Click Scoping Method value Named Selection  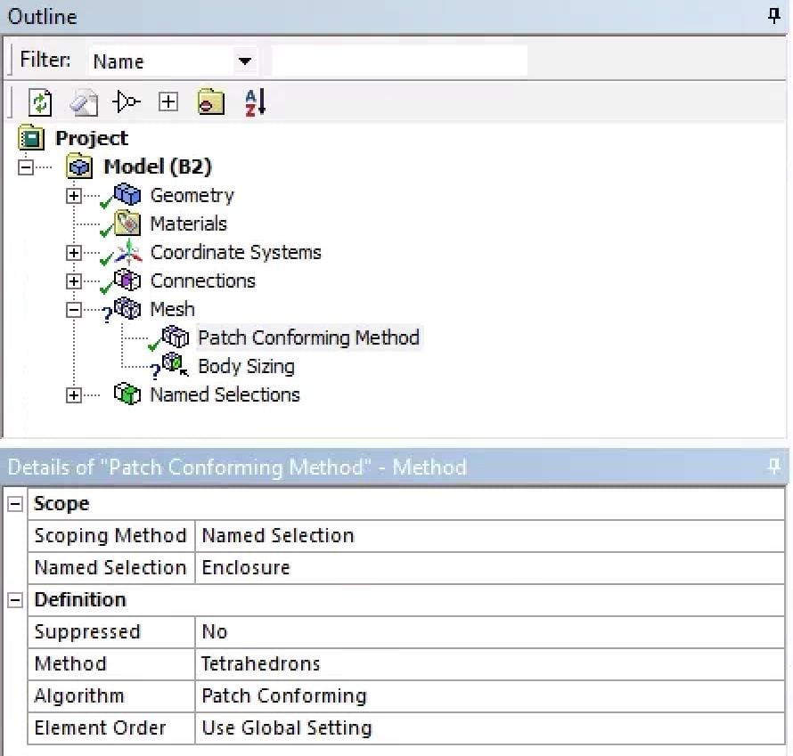click(x=489, y=536)
